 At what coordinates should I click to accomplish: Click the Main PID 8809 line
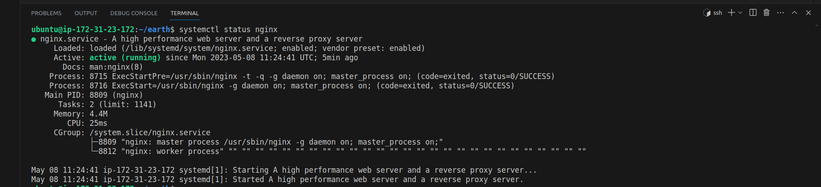94,95
